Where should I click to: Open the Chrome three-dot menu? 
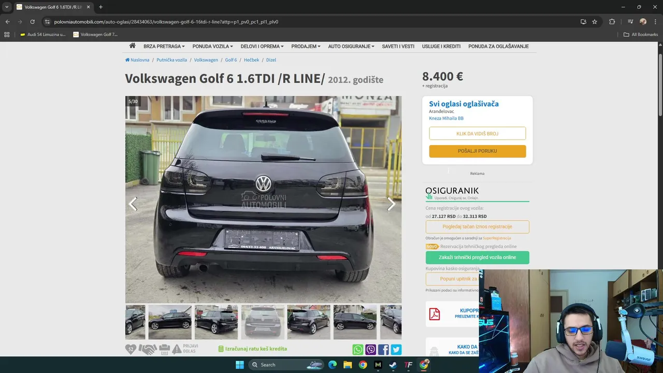(x=655, y=22)
